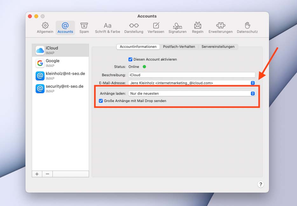Open the E-Mail-Adresse dropdown
This screenshot has height=206, width=297.
click(192, 83)
